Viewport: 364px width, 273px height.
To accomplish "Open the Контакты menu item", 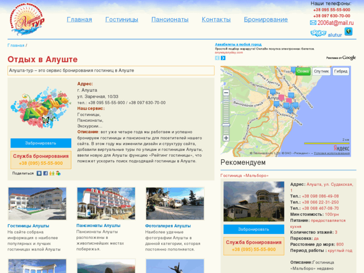I will (x=216, y=20).
